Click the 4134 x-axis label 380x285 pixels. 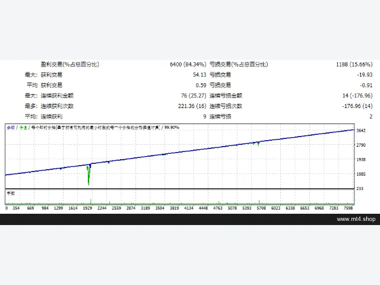click(189, 208)
